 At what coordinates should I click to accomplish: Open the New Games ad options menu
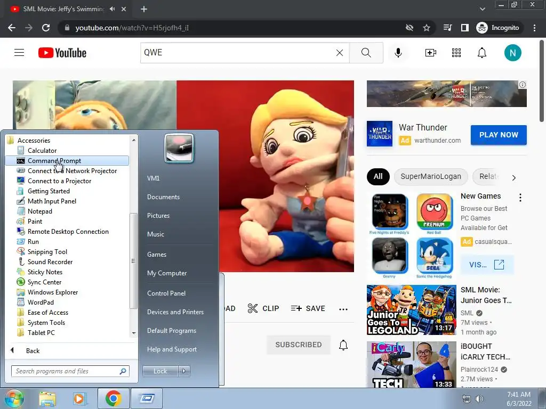click(520, 198)
